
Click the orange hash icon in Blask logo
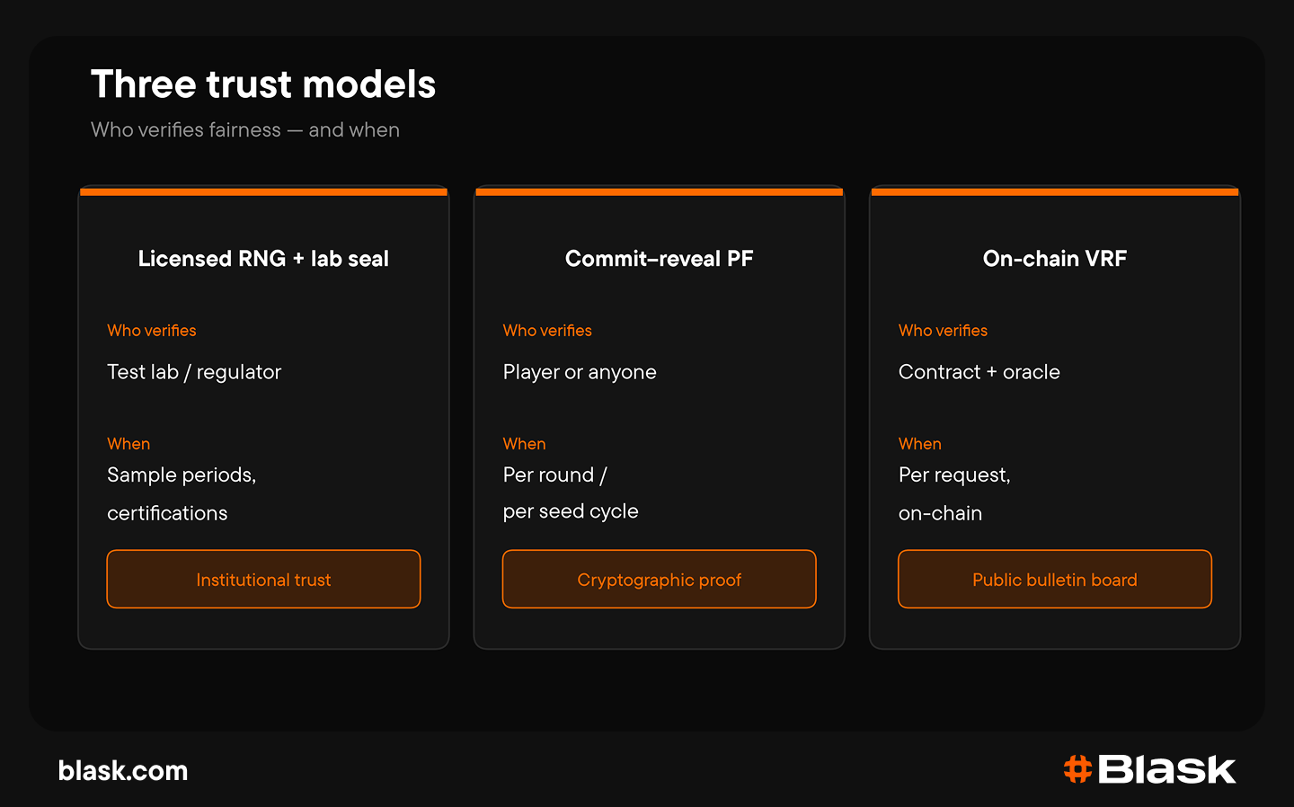click(1077, 769)
